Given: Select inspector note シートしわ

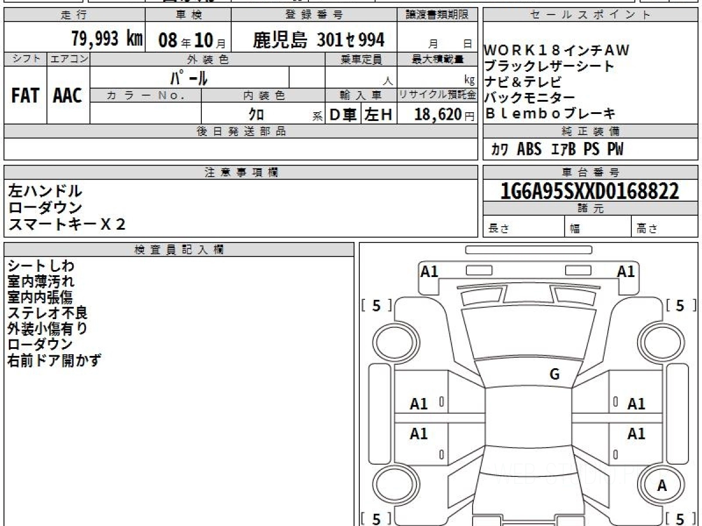Looking at the screenshot, I should [x=41, y=266].
